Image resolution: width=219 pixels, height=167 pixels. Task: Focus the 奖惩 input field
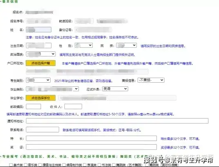92,147
